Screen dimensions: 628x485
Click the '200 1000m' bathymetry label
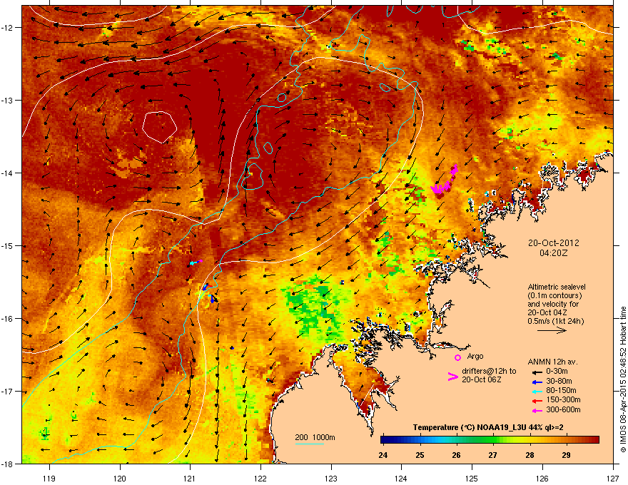[315, 437]
